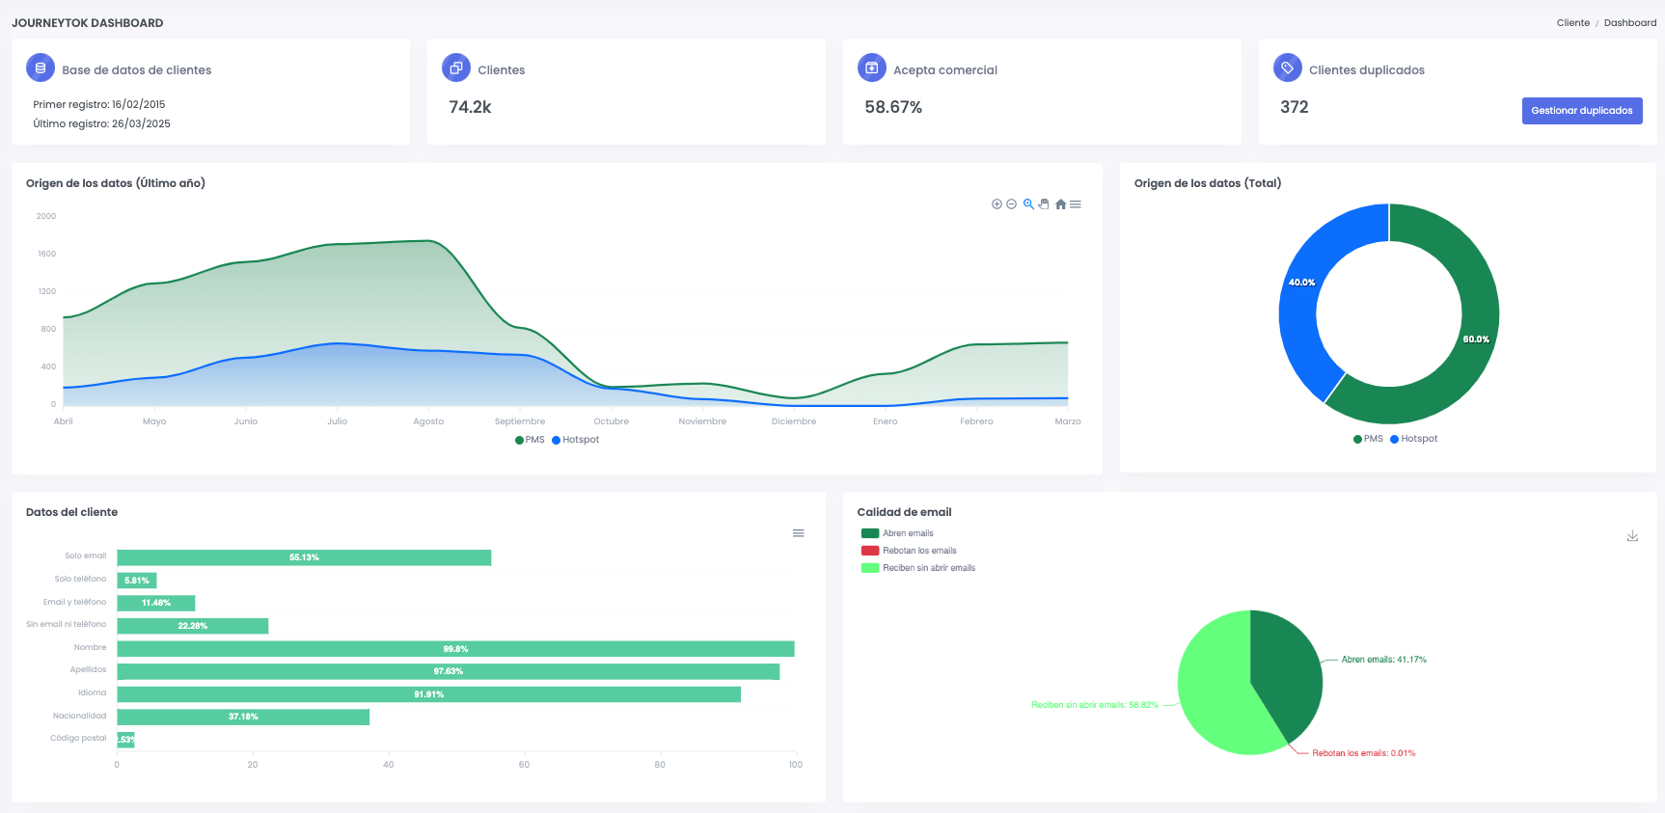This screenshot has height=813, width=1665.
Task: Open the line chart hamburger export menu
Action: 1076,204
